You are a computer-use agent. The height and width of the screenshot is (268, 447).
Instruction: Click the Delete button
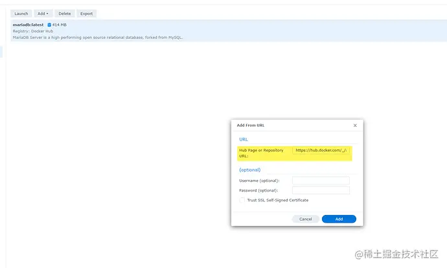click(x=65, y=14)
